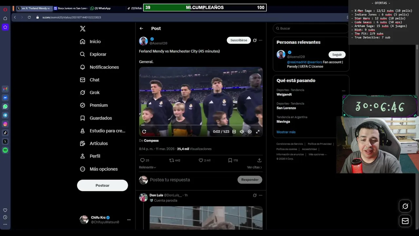Open more options on Asensii20 post
This screenshot has height=236, width=419.
pyautogui.click(x=261, y=40)
